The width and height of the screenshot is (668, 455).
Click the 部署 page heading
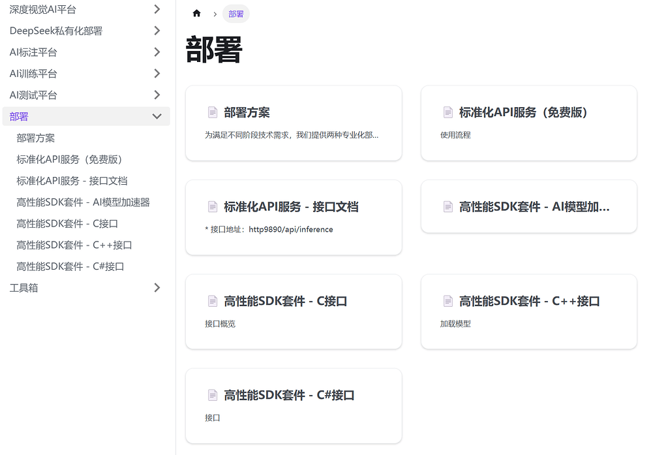(x=214, y=50)
